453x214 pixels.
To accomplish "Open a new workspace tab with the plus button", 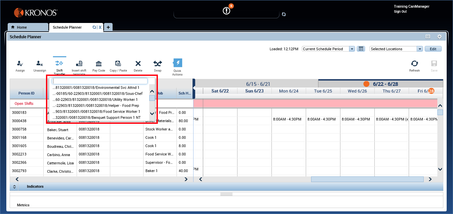I will pos(108,27).
